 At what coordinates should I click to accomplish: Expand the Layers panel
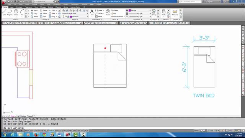(x=75, y=20)
